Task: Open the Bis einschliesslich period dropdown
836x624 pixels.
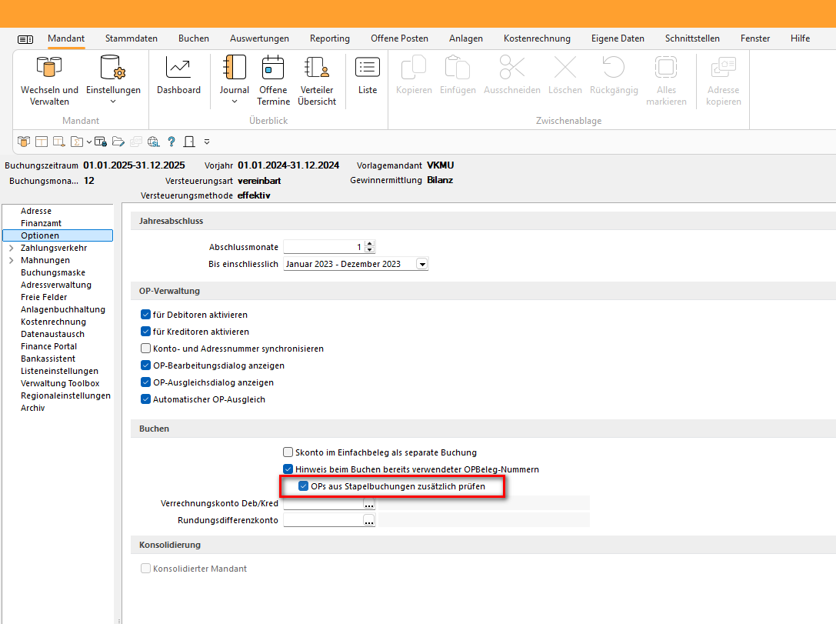Action: point(421,264)
